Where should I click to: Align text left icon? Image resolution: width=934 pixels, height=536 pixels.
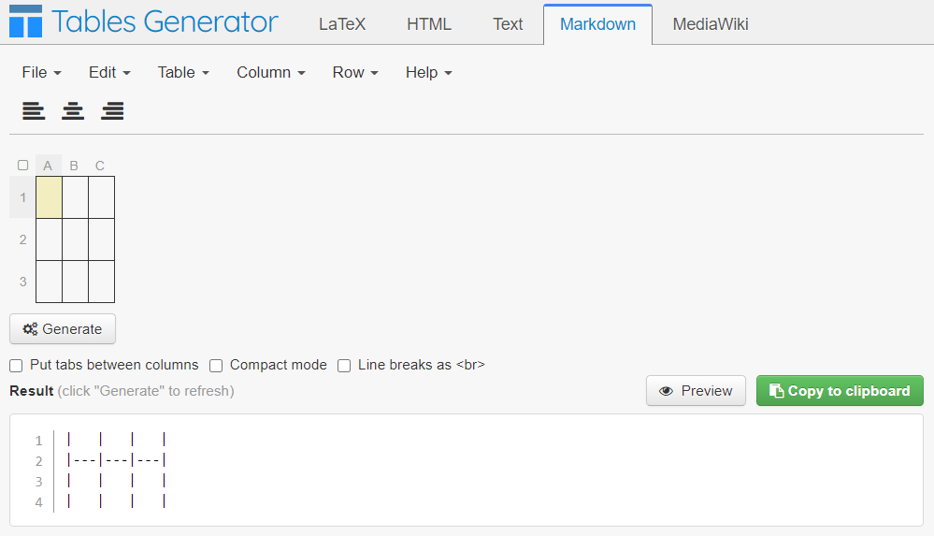pyautogui.click(x=34, y=111)
